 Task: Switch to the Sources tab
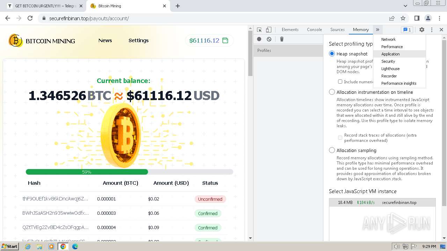tap(337, 30)
